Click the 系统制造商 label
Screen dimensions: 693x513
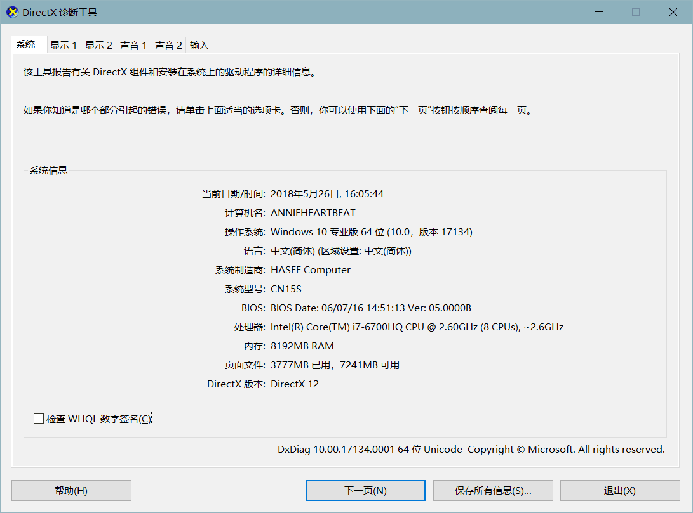(240, 270)
